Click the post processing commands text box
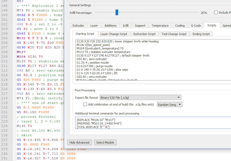The image size is (231, 161). pos(153,123)
